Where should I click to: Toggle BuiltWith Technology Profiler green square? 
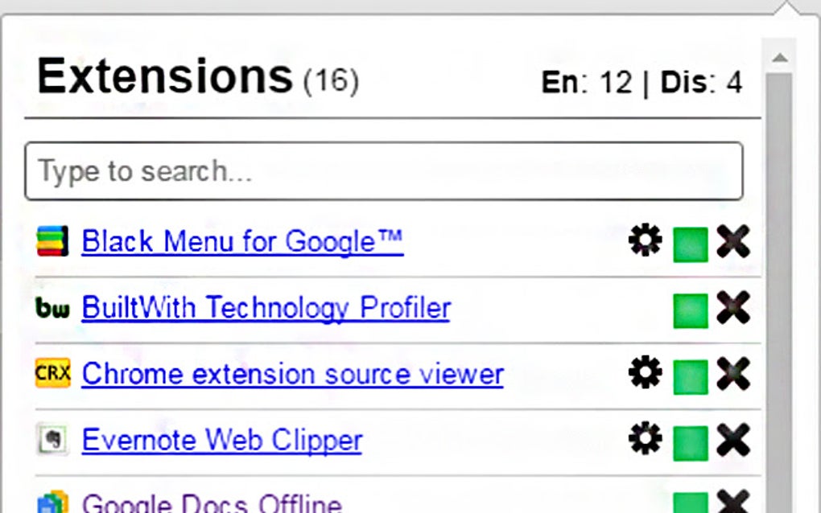[691, 310]
